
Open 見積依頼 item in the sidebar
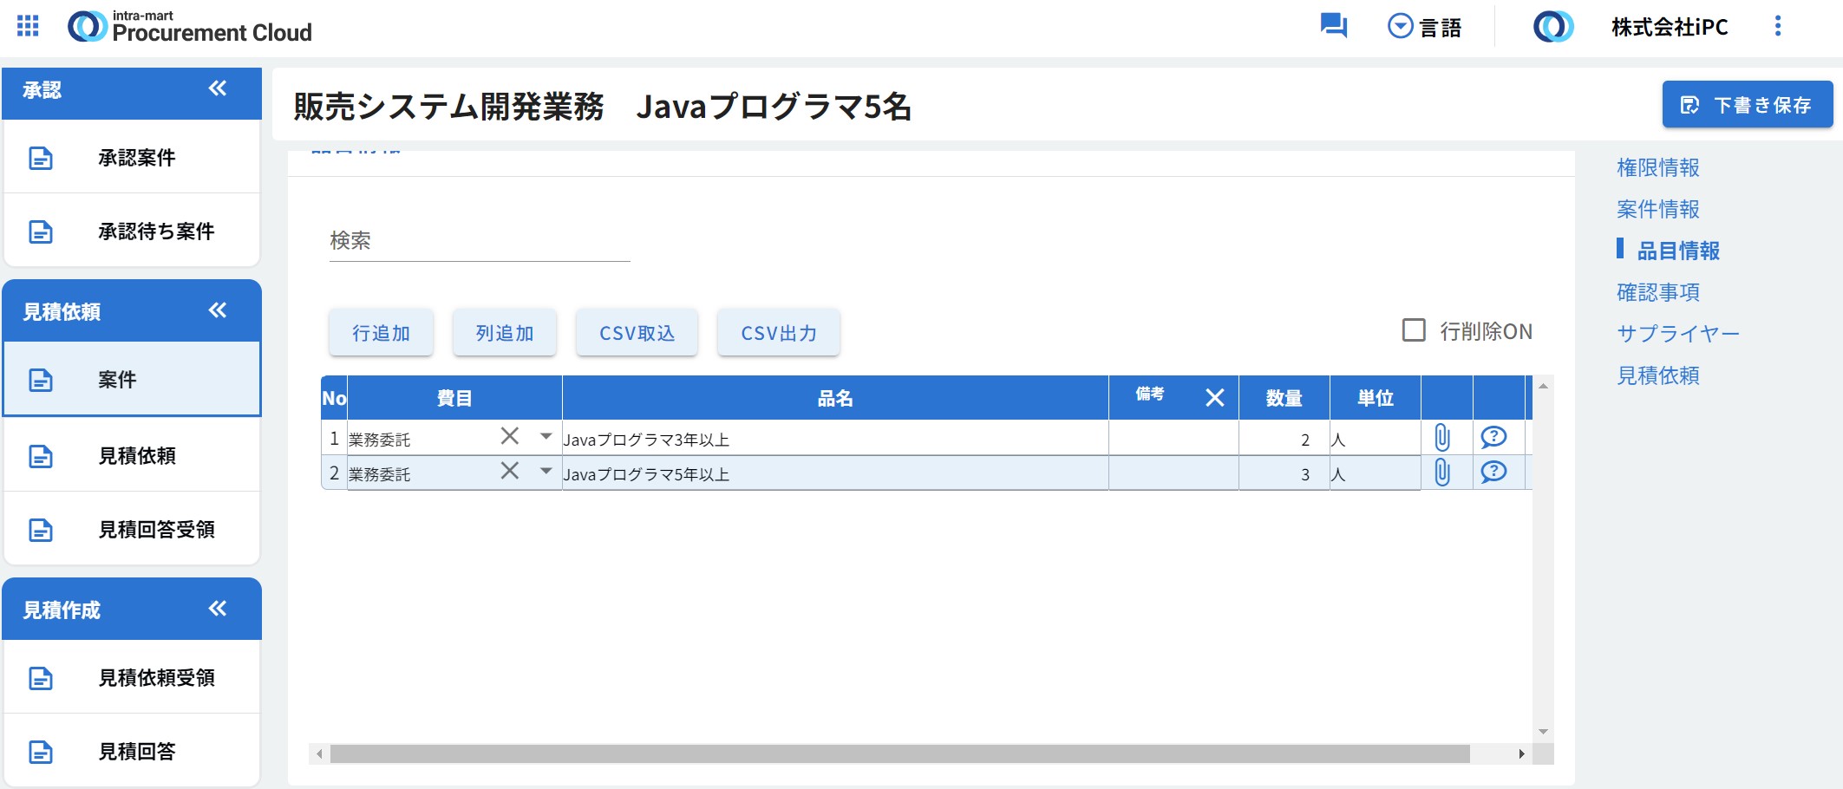(x=132, y=455)
